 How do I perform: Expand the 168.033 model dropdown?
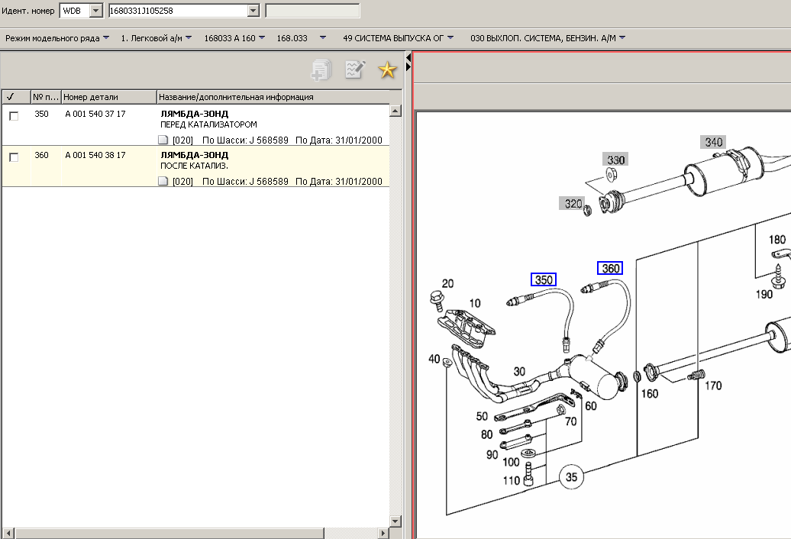tap(322, 37)
